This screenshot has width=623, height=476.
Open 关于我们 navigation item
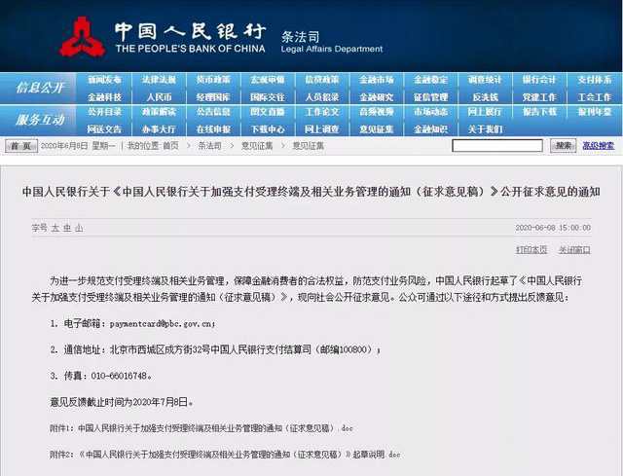click(485, 129)
